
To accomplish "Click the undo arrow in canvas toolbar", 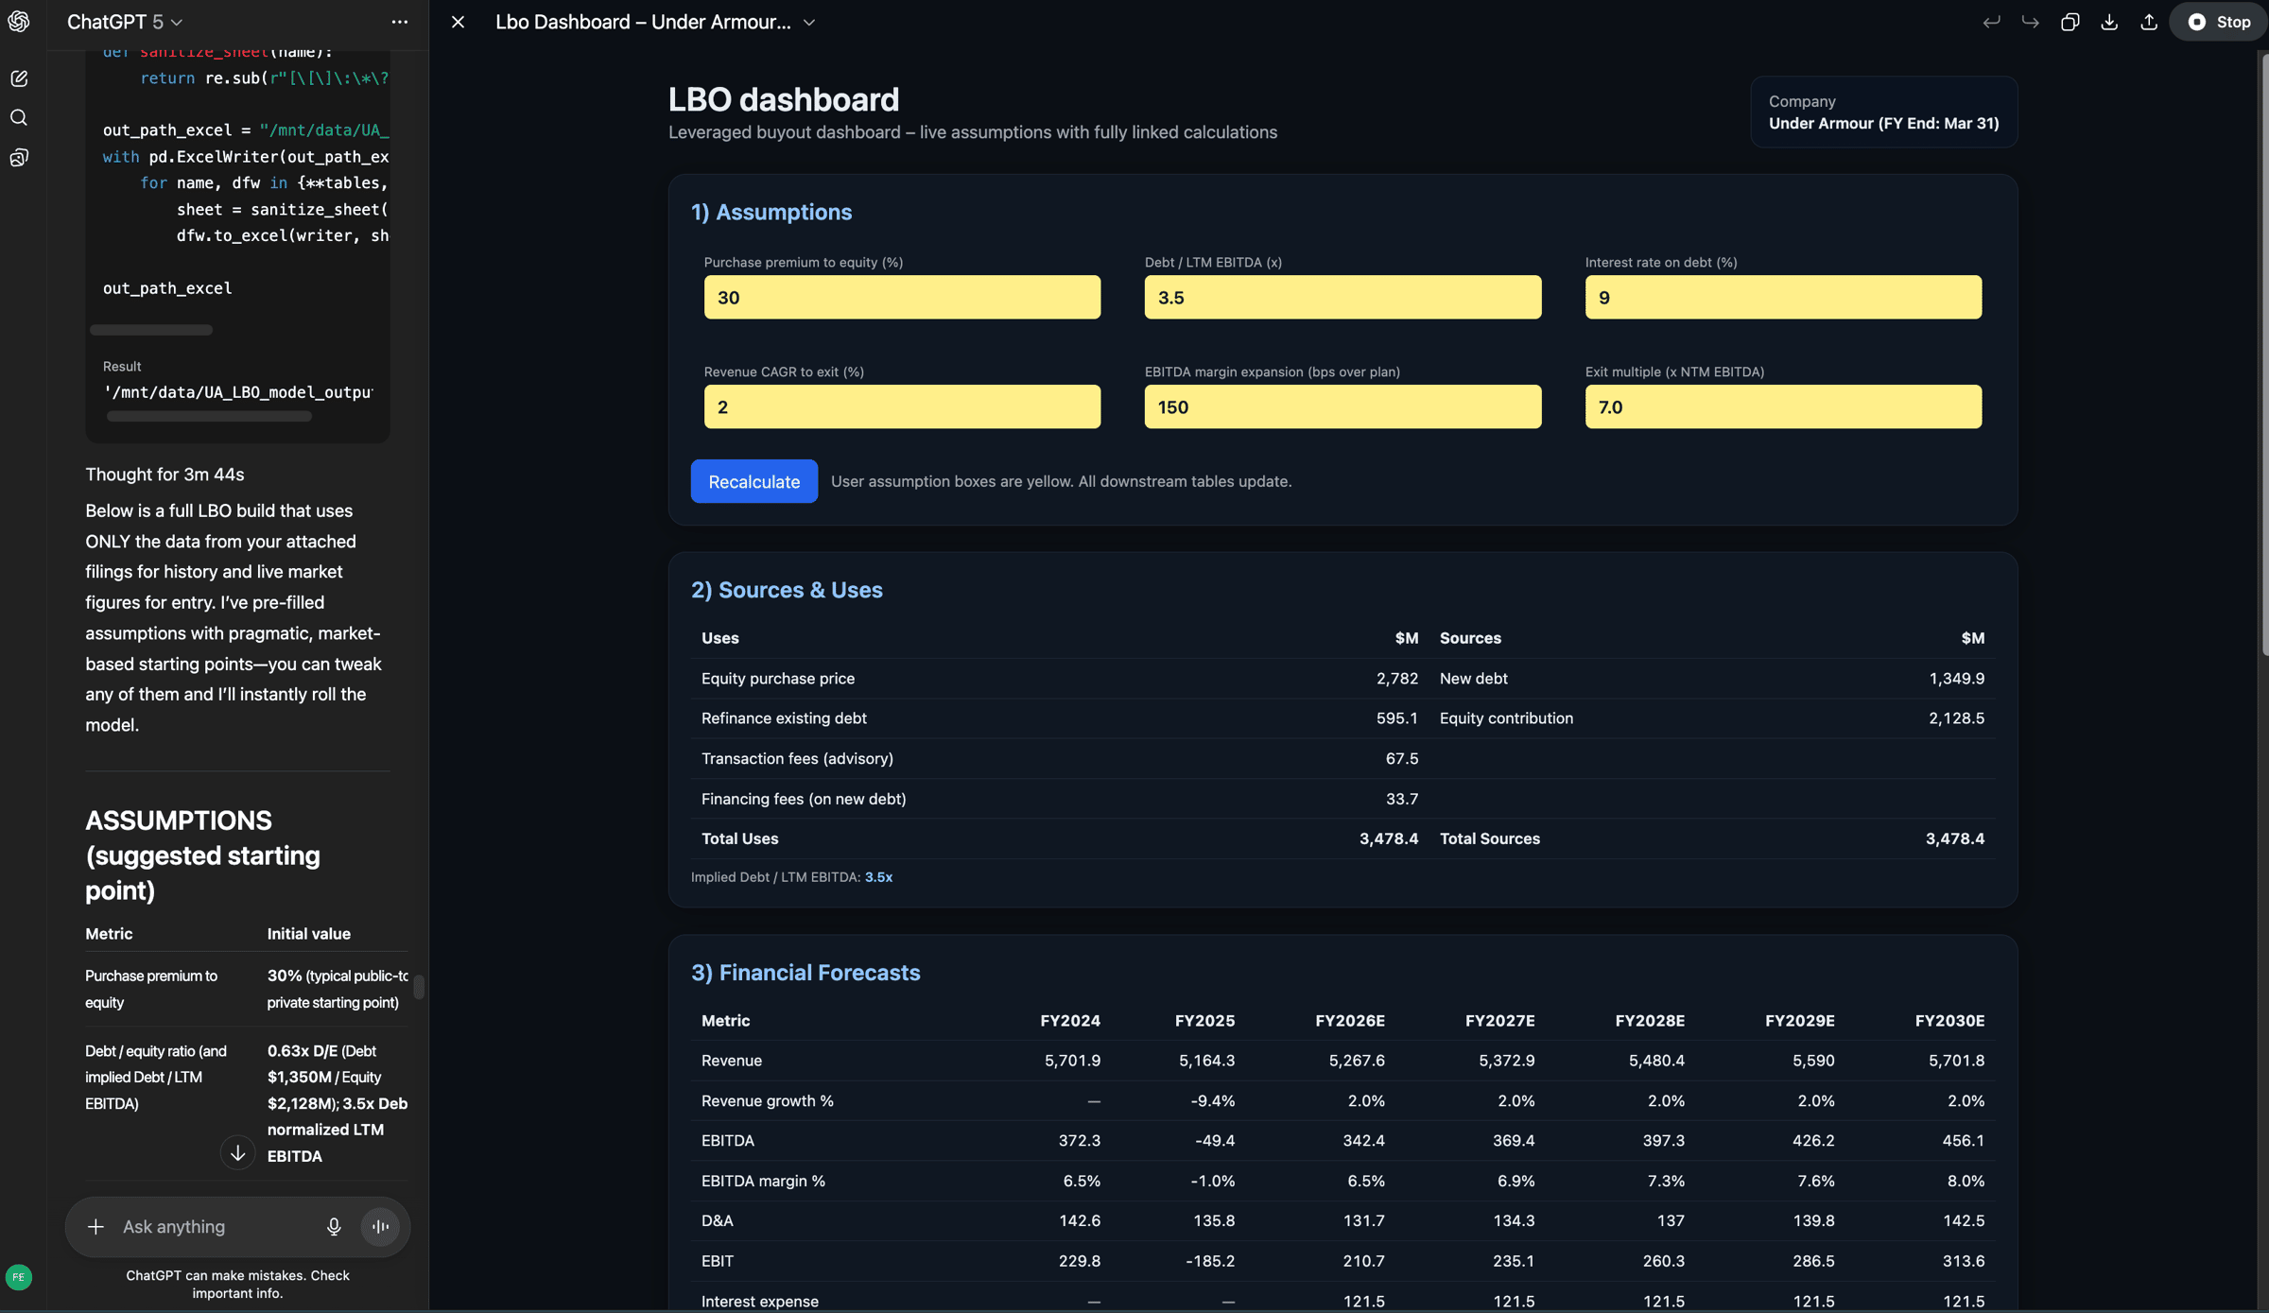I will click(1991, 22).
